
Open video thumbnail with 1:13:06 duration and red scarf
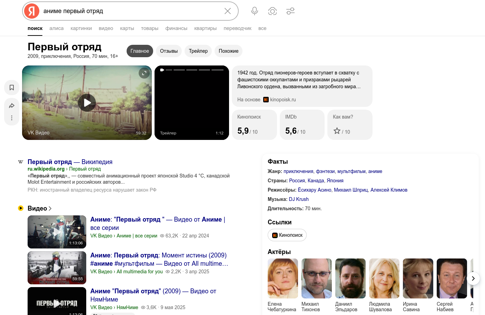click(57, 232)
